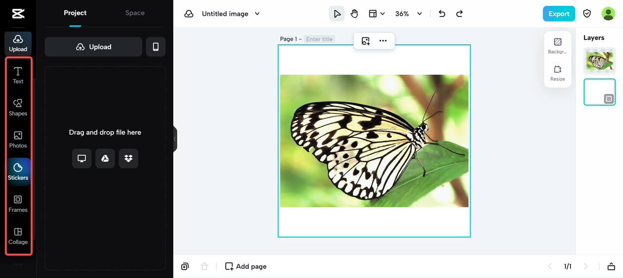This screenshot has width=623, height=278.
Task: Open the page more options menu
Action: [383, 41]
